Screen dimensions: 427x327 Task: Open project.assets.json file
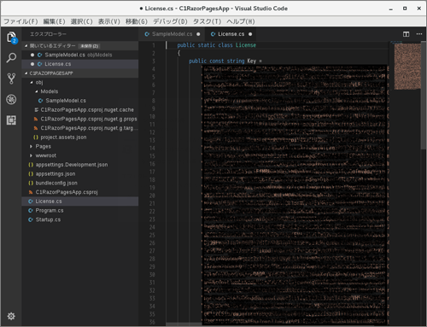click(x=80, y=137)
